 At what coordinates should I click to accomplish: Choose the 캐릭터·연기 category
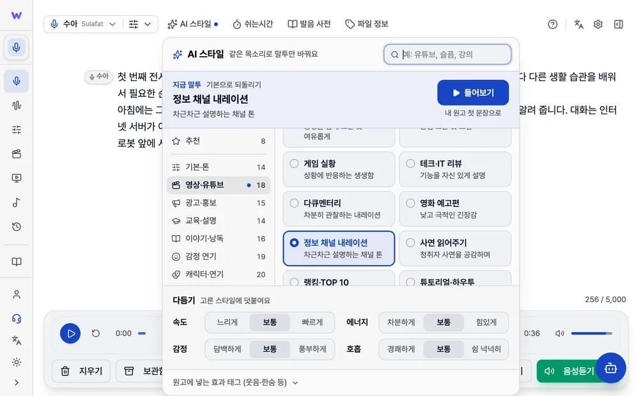(219, 275)
